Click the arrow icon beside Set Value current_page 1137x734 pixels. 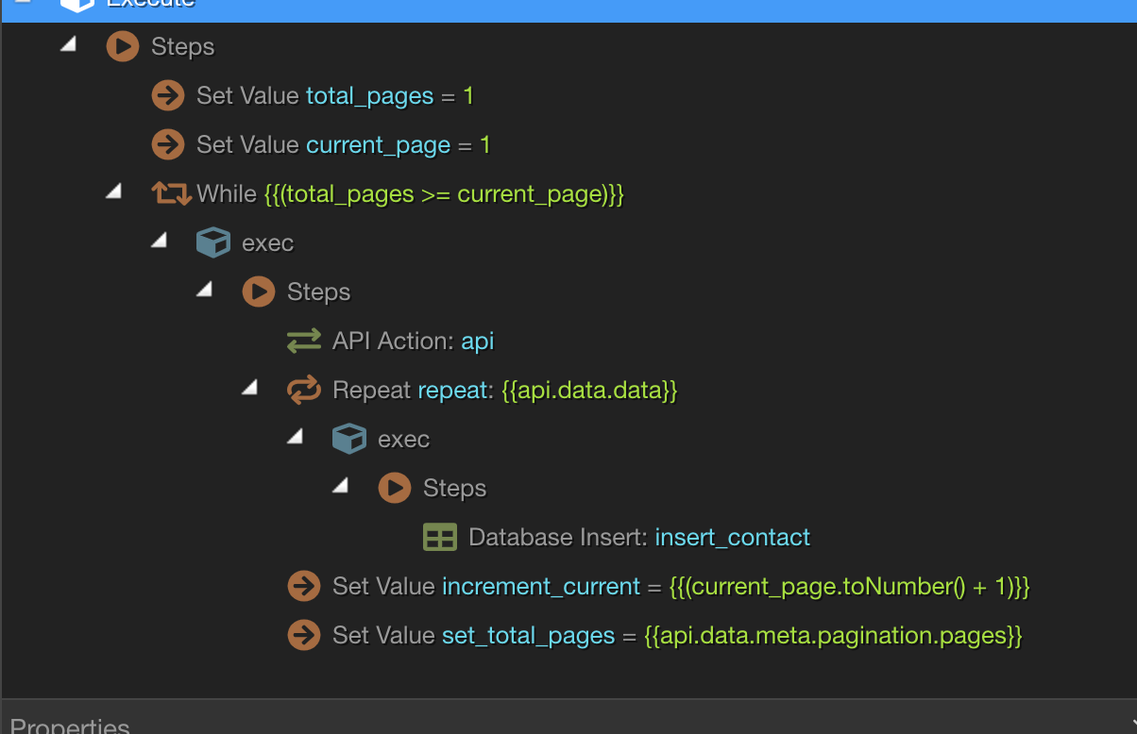tap(168, 144)
